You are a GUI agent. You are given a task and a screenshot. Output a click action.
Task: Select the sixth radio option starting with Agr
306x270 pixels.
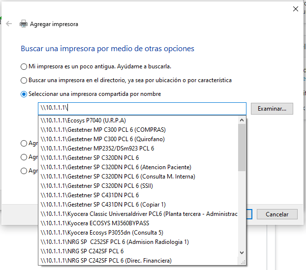pos(24,171)
